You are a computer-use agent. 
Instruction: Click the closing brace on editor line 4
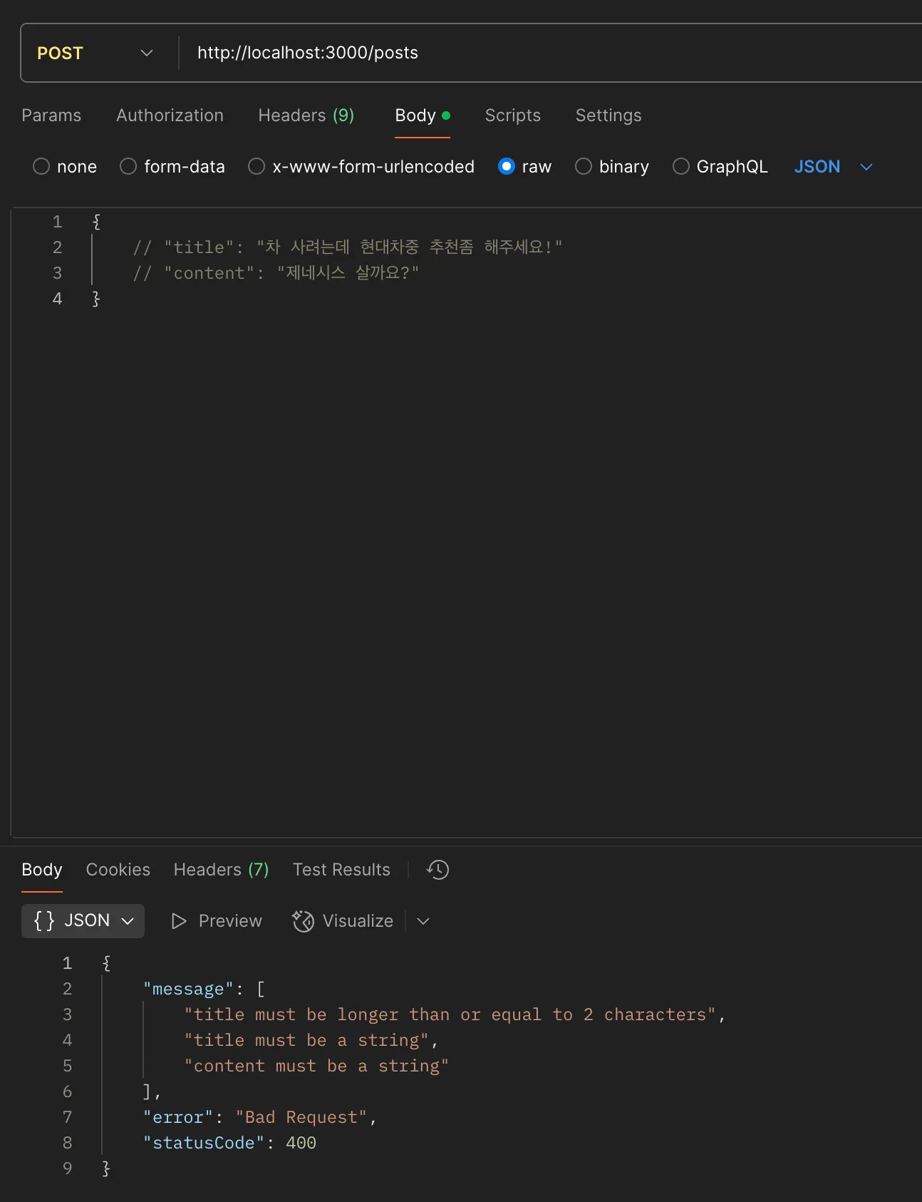pos(96,299)
